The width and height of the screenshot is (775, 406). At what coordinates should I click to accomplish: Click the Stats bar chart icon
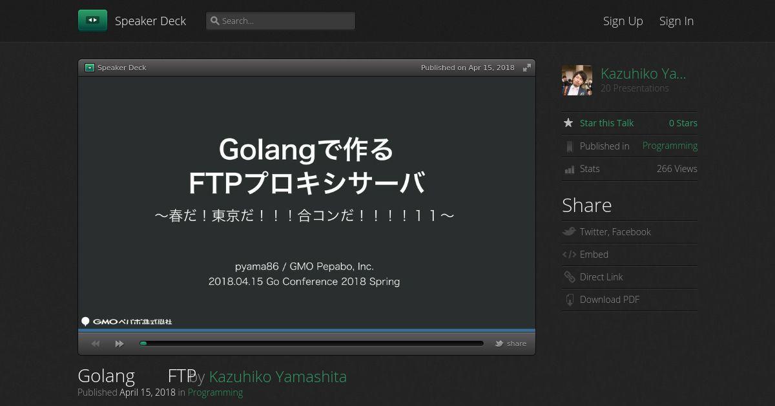point(570,169)
